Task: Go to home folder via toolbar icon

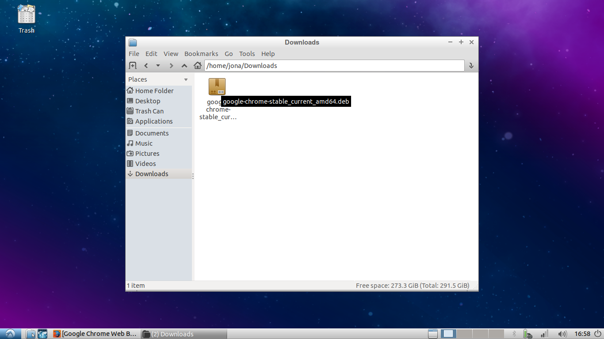Action: click(x=198, y=66)
